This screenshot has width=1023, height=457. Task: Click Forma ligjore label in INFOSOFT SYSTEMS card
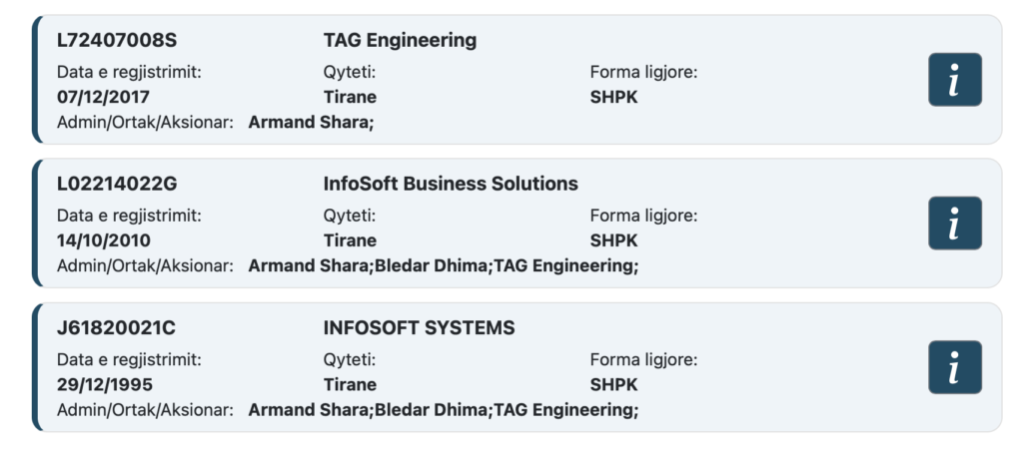tap(643, 359)
